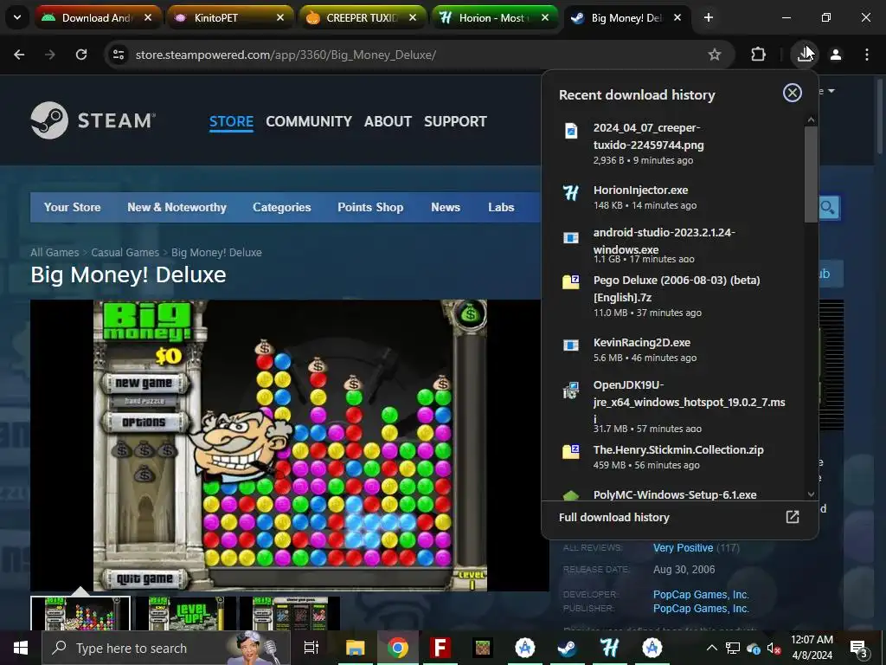This screenshot has width=886, height=665.
Task: Open the Pego Deluxe 7z archive icon
Action: tap(571, 281)
